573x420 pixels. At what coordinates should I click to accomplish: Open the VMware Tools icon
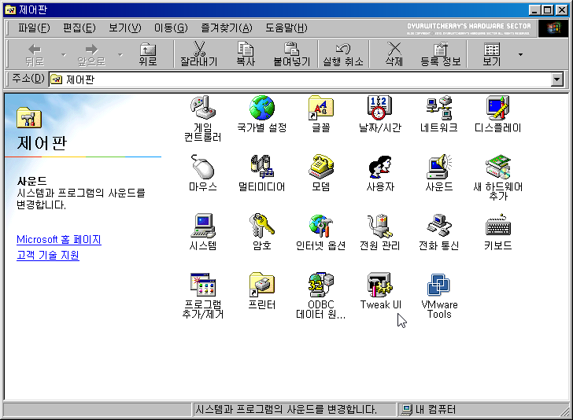click(x=439, y=285)
